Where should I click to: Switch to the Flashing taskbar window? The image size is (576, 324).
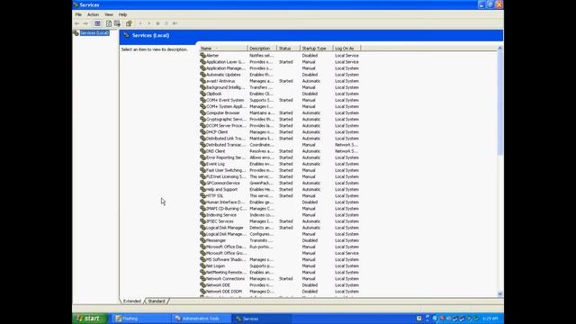[x=141, y=319]
